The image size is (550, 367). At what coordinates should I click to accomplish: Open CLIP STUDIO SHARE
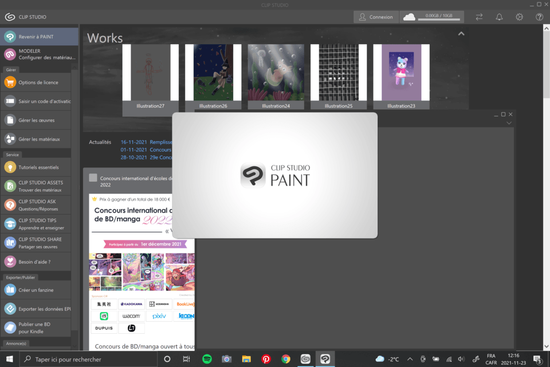click(x=36, y=243)
